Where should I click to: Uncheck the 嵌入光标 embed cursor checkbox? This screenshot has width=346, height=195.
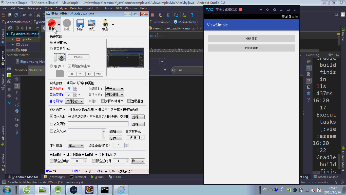51,117
